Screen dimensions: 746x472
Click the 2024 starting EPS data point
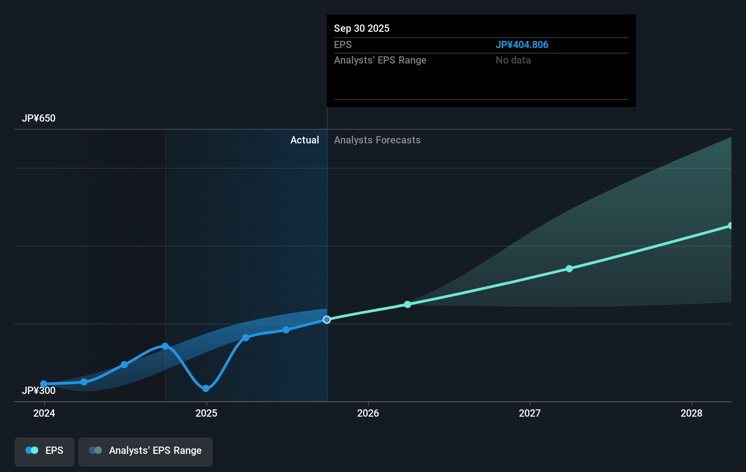[44, 384]
